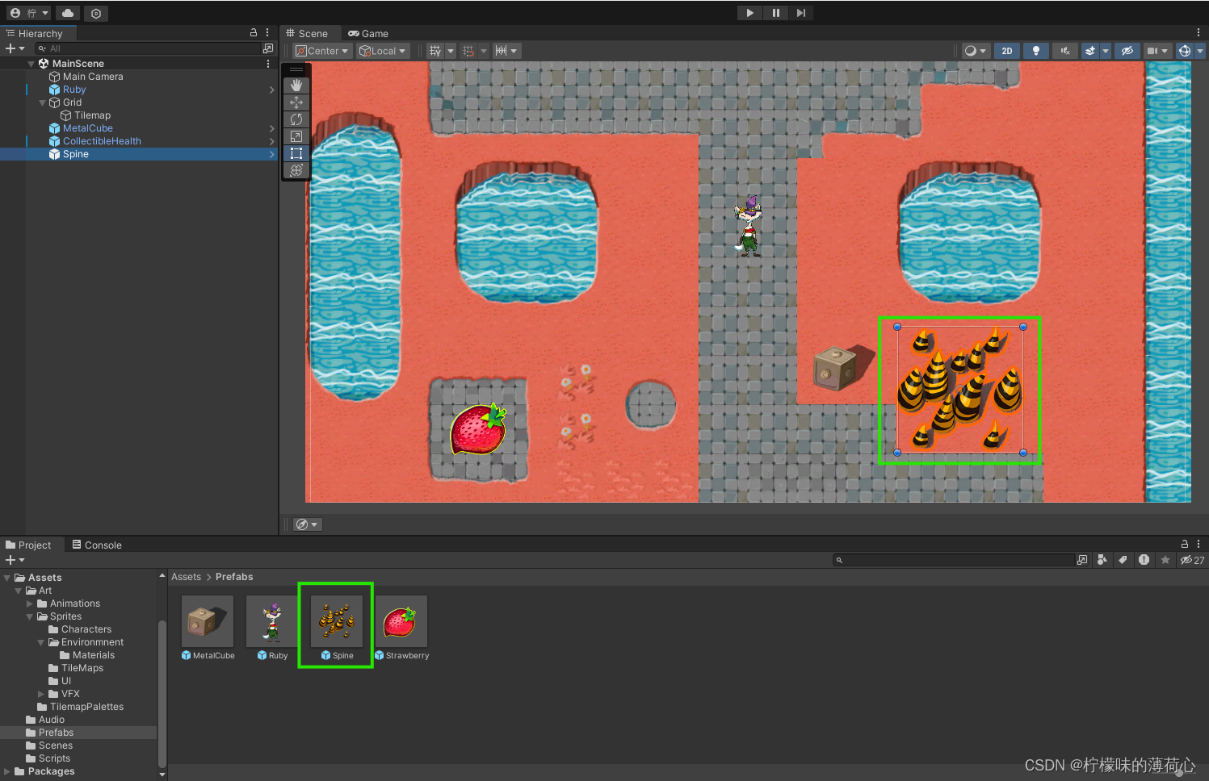Image resolution: width=1209 pixels, height=781 pixels.
Task: Activate the Rect tool
Action: (x=296, y=152)
